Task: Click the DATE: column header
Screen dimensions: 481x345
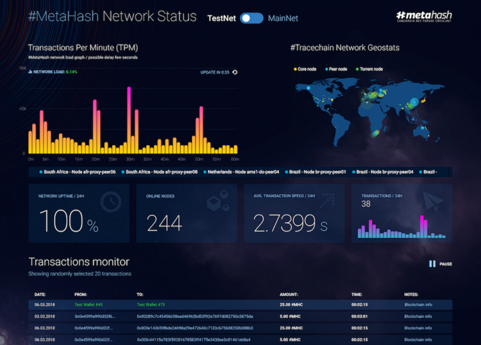Action: tap(40, 294)
